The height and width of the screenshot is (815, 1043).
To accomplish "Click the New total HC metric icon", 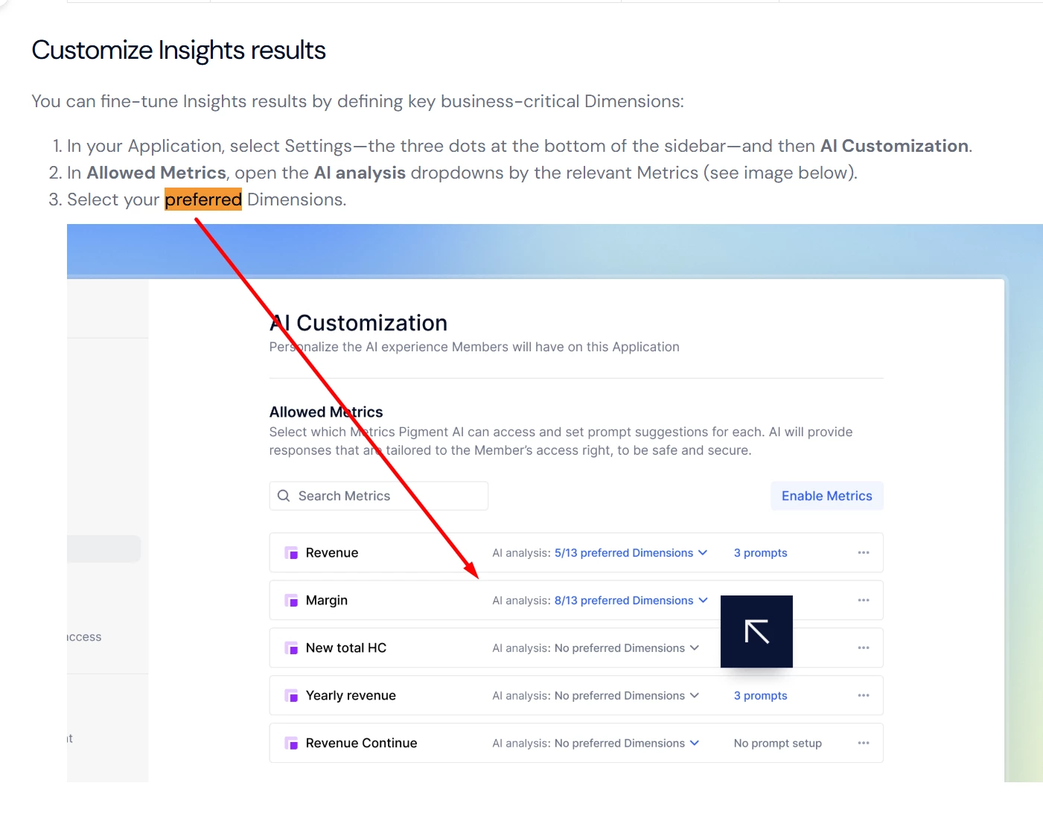I will [x=291, y=648].
